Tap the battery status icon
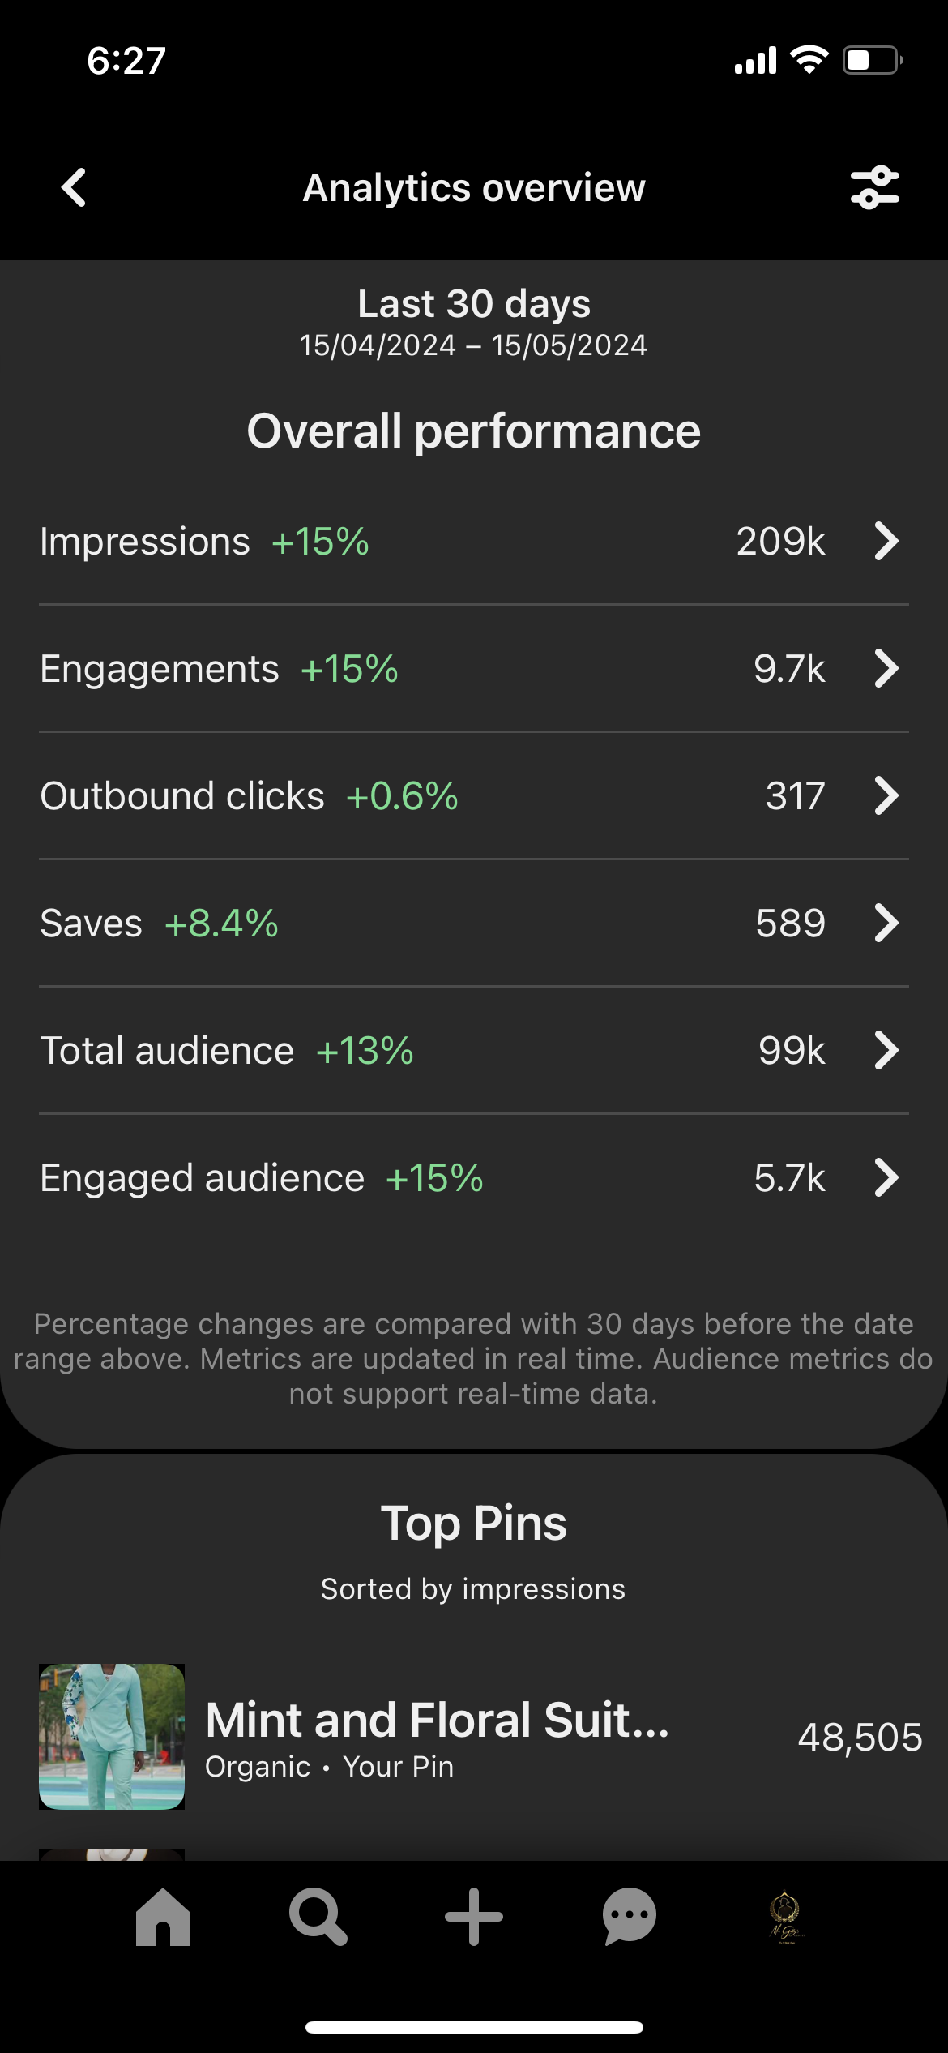Screen dimensions: 948x2053 point(873,60)
